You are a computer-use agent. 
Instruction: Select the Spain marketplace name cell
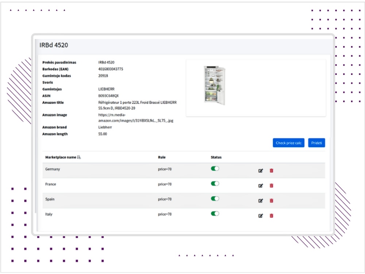[50, 199]
